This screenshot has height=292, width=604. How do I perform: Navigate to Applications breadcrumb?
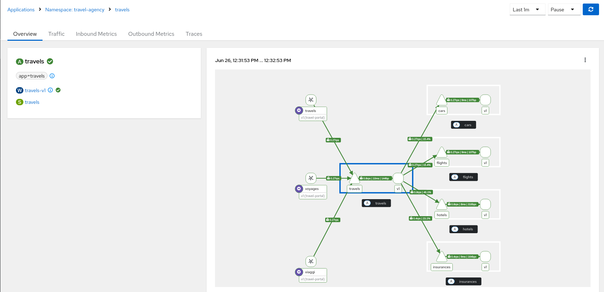[21, 10]
